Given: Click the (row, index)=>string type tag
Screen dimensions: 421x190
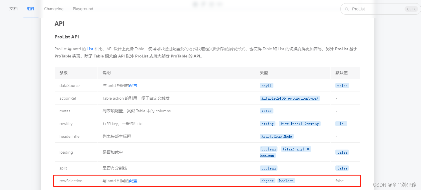Looking at the screenshot, I should 299,124.
